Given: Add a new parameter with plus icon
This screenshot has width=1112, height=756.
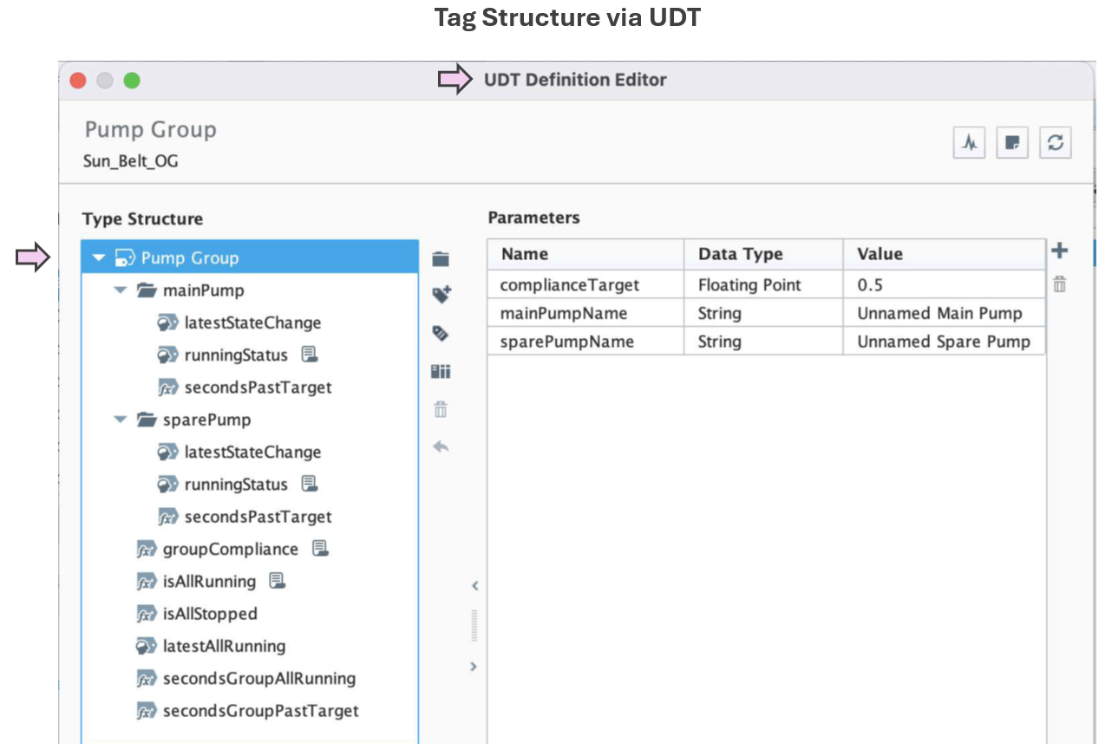Looking at the screenshot, I should [x=1059, y=251].
